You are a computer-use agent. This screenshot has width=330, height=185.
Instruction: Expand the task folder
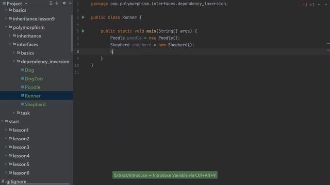[x=14, y=113]
